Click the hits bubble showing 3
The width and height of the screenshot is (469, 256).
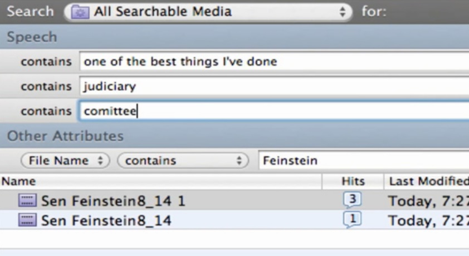click(x=353, y=200)
